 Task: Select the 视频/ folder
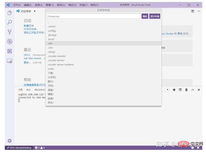pos(104,98)
